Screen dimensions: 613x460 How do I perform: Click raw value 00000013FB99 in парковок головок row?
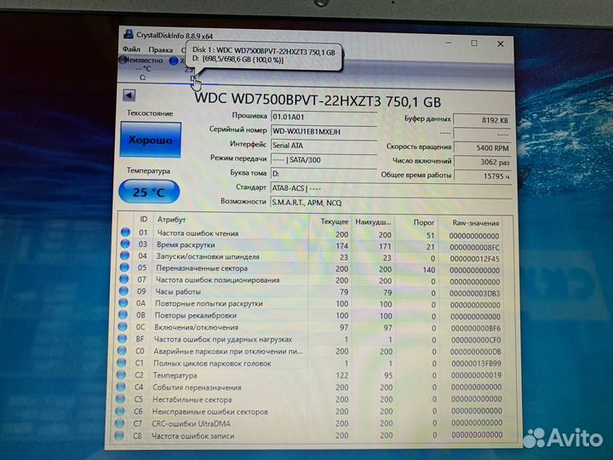click(476, 364)
